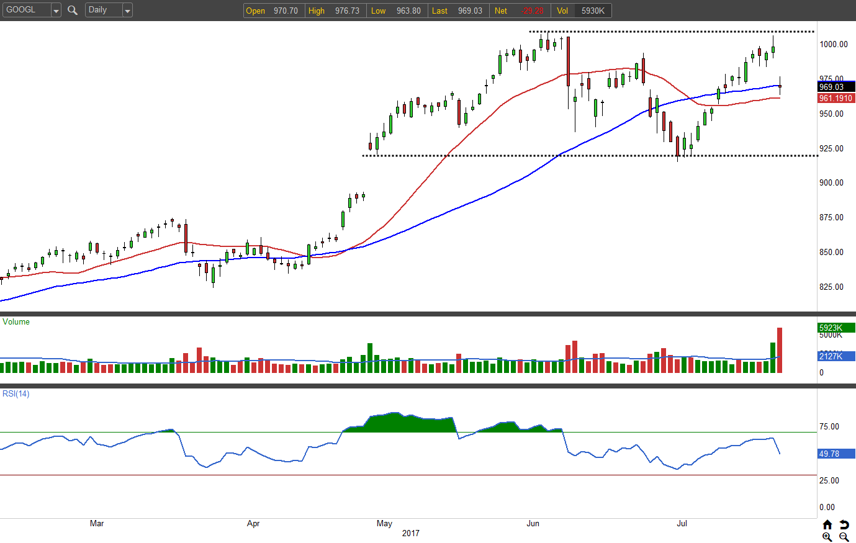Expand the Daily timeframe dropdown arrow
The image size is (856, 543).
[127, 11]
